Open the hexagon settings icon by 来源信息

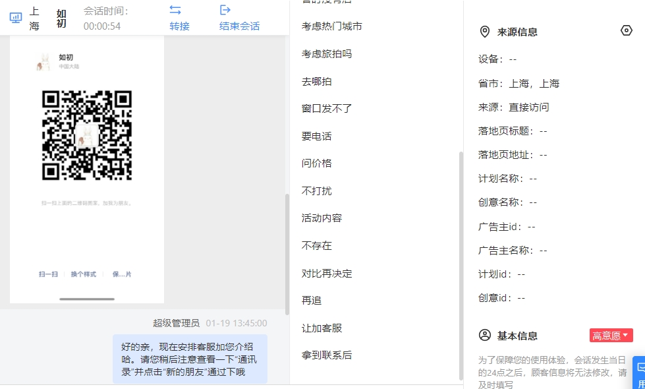click(x=626, y=30)
